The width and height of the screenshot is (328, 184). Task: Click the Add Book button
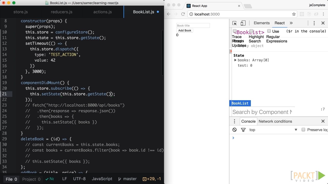click(185, 30)
